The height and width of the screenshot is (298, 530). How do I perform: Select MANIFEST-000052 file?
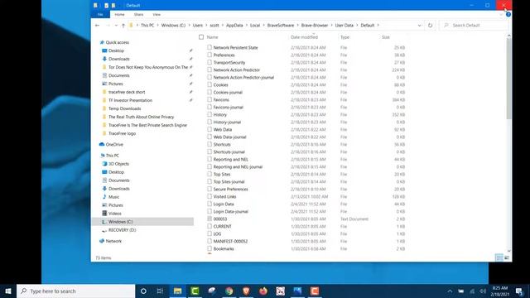(x=230, y=241)
